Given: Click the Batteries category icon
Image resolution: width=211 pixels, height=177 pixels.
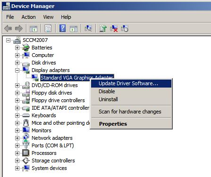Looking at the screenshot, I should coord(26,48).
